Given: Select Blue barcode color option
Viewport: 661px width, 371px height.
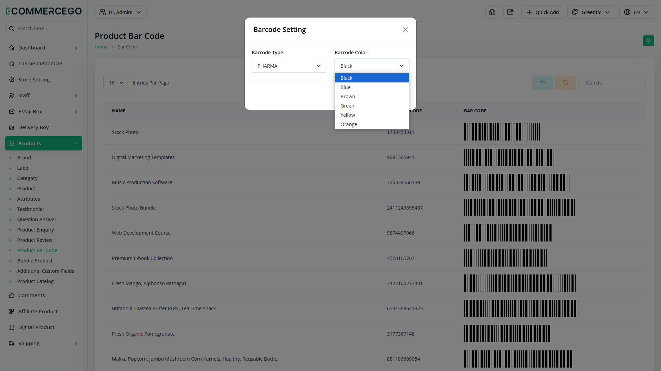Looking at the screenshot, I should tap(372, 87).
